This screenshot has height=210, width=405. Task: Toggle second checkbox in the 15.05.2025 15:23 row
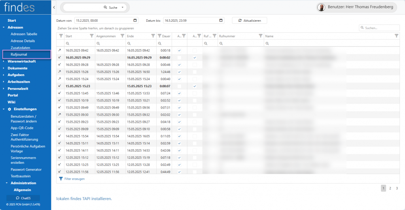(194, 86)
